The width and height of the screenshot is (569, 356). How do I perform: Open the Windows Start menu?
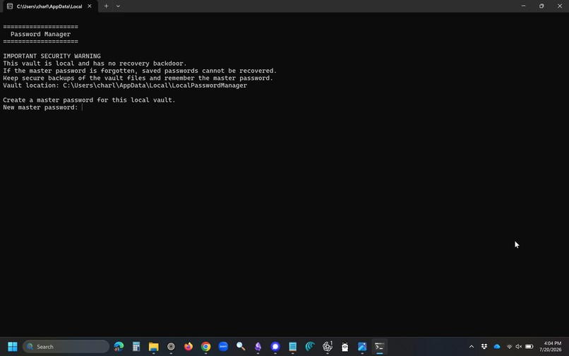tap(12, 347)
